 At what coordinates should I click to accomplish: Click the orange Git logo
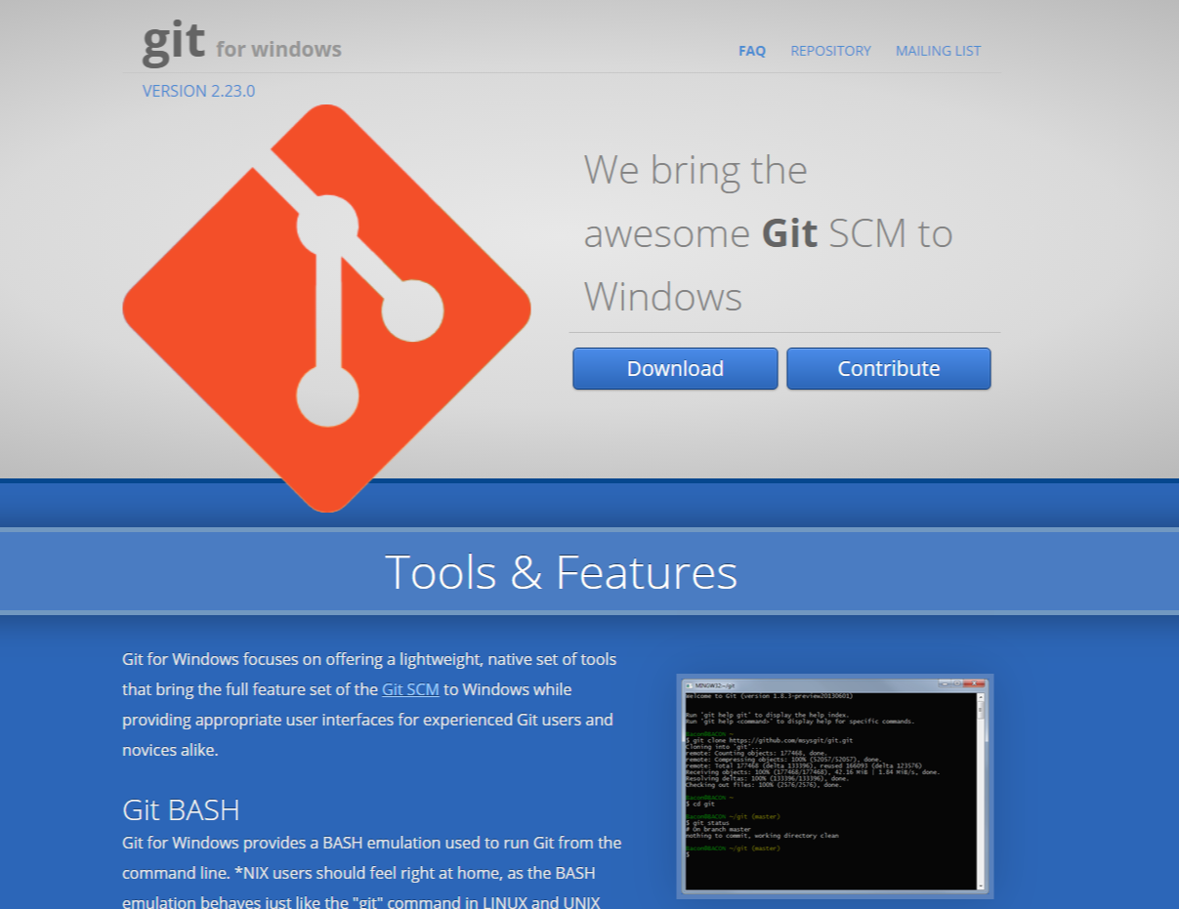[326, 308]
